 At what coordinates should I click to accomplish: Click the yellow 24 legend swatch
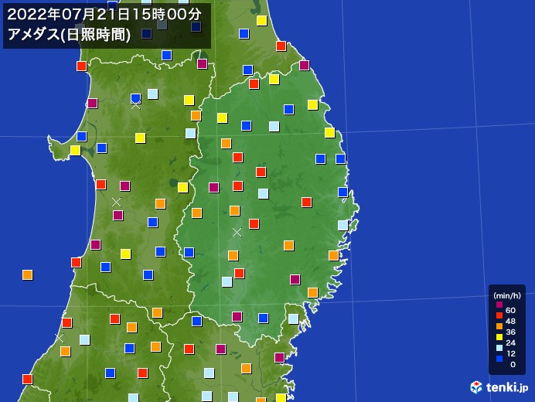point(499,337)
